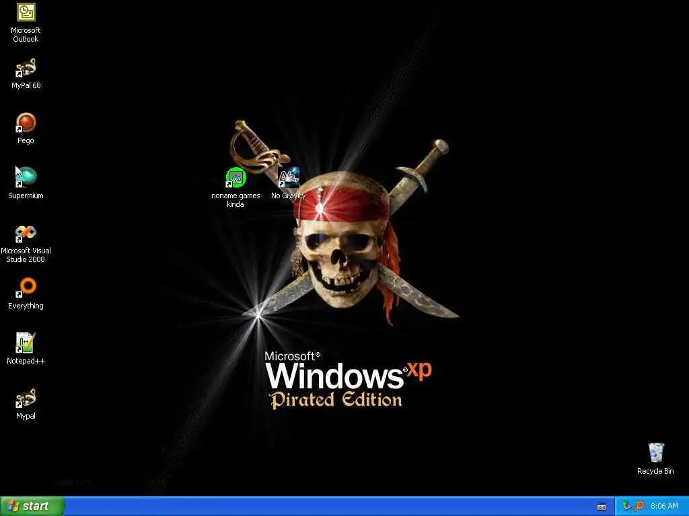
Task: Select the Supermium desktop shortcut
Action: [x=26, y=177]
